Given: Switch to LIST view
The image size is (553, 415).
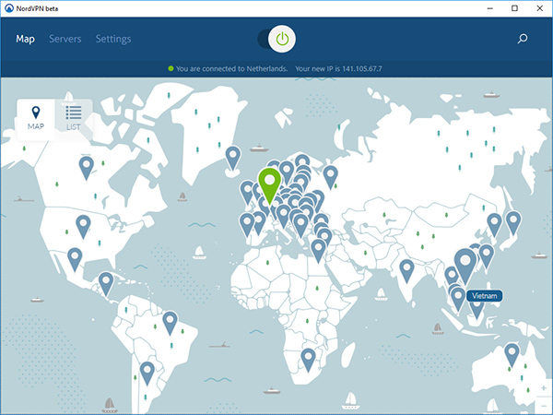Looking at the screenshot, I should [74, 119].
